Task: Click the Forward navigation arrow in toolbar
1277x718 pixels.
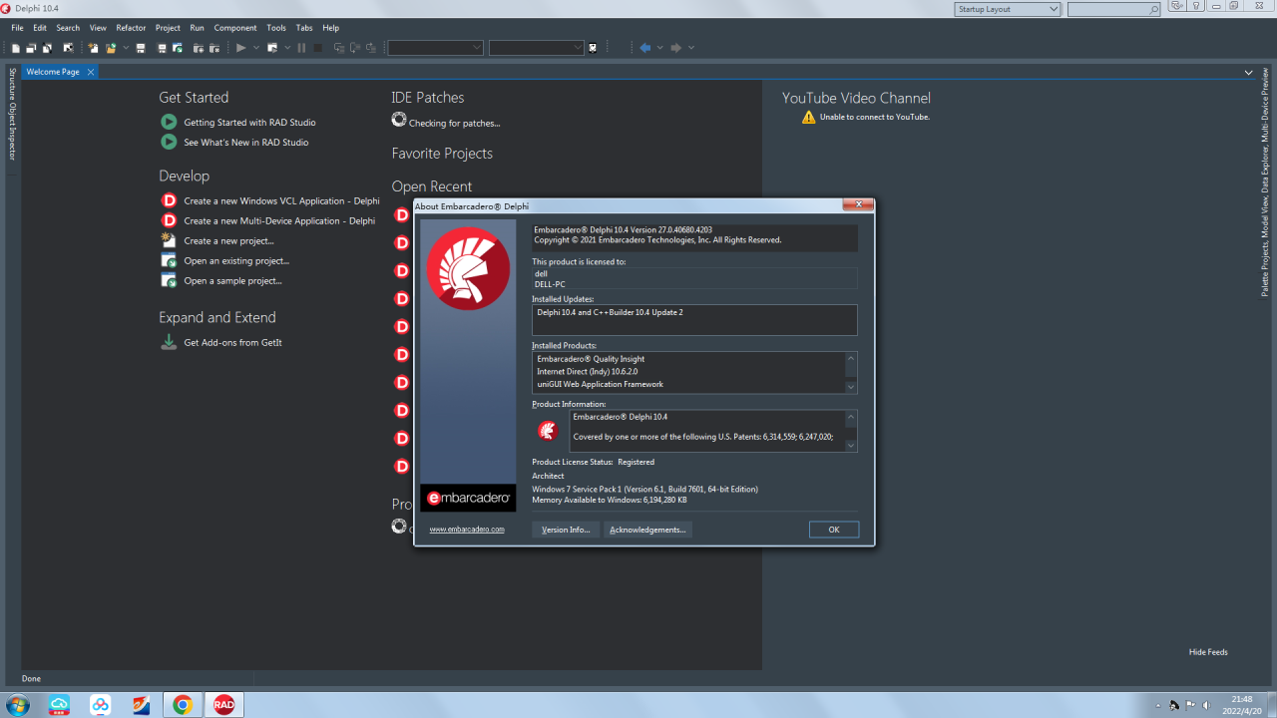Action: click(x=675, y=48)
